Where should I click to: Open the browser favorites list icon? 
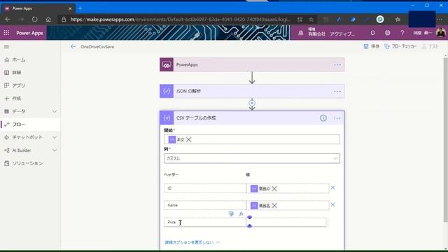tap(398, 20)
